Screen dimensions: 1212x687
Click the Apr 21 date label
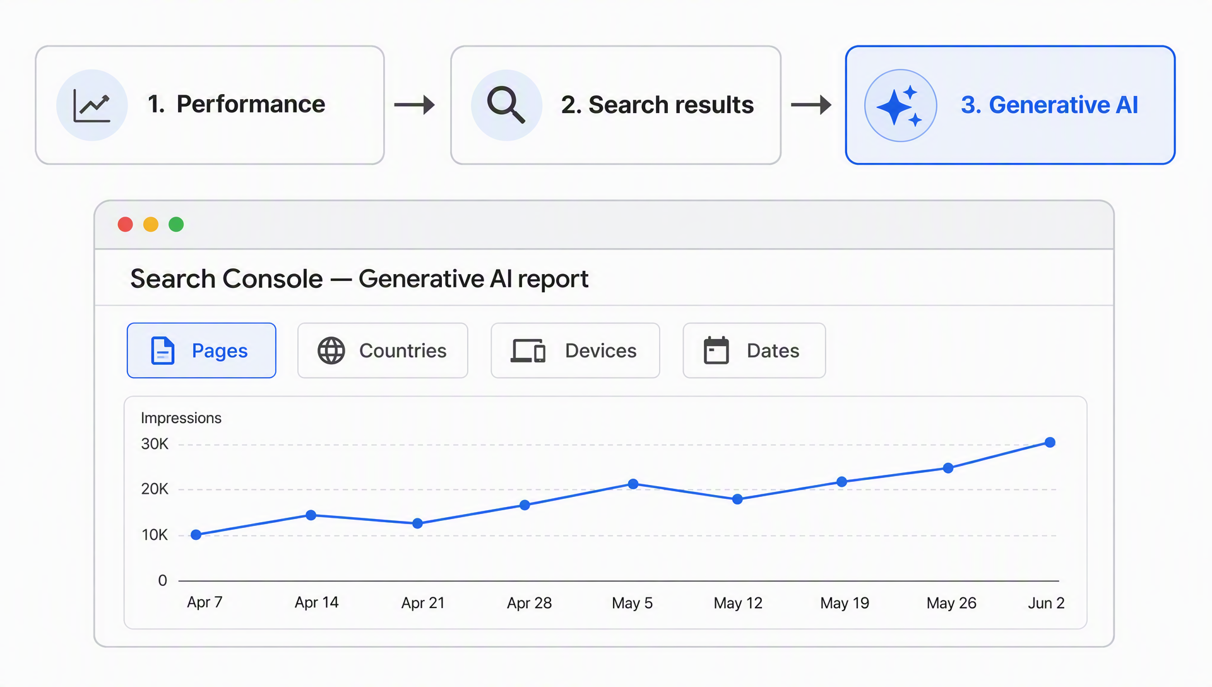(423, 603)
